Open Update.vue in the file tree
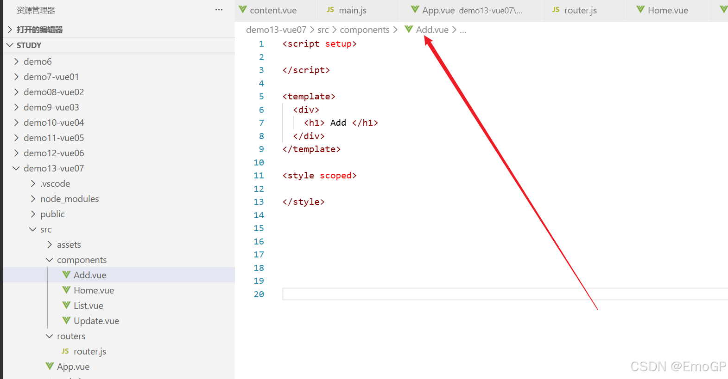The image size is (728, 379). click(119, 321)
